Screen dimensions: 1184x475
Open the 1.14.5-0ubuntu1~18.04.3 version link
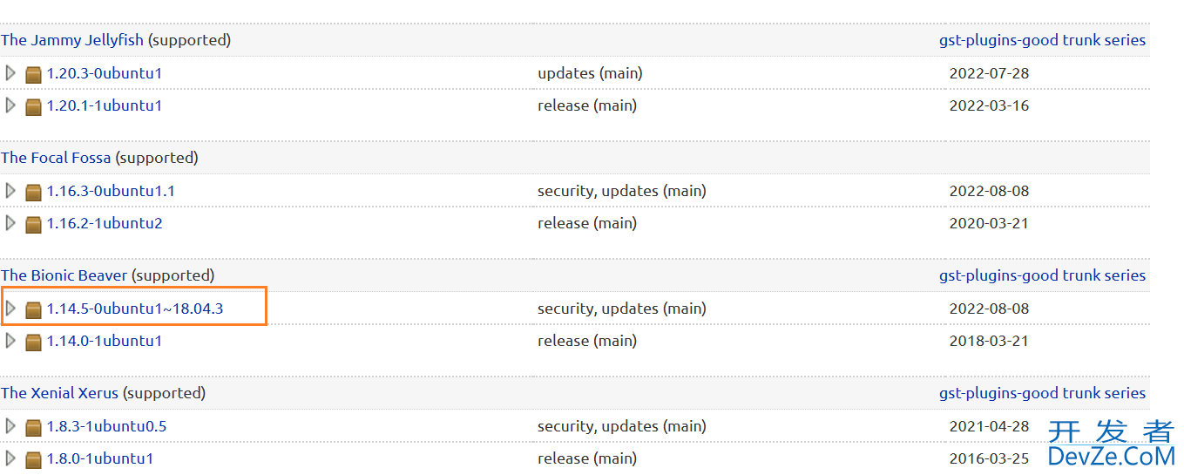135,309
